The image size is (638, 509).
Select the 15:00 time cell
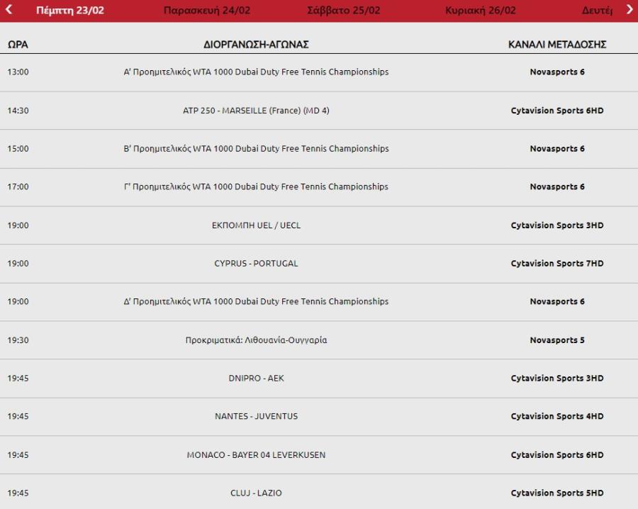[18, 149]
